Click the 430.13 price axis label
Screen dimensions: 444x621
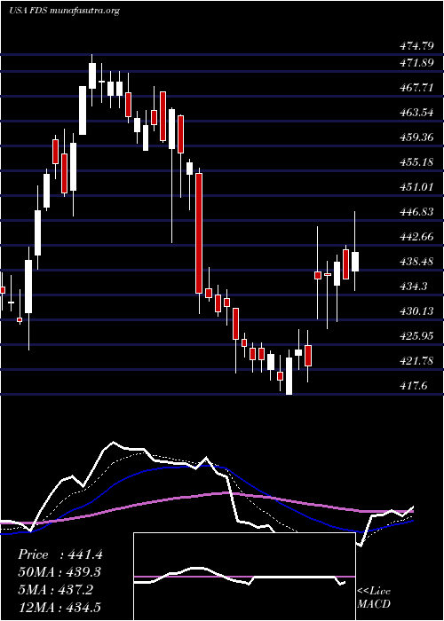tap(416, 311)
